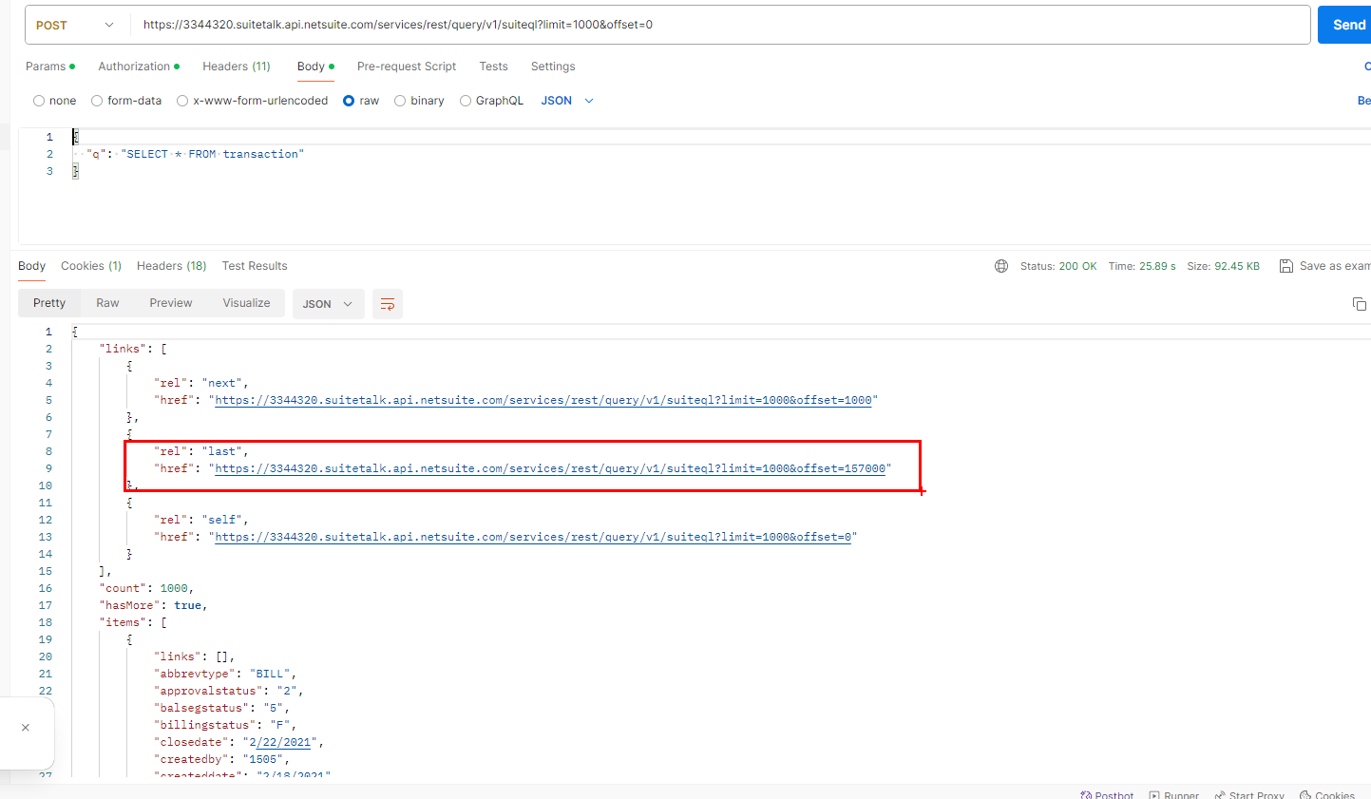Open the "last" offset=157000 link

tap(550, 468)
